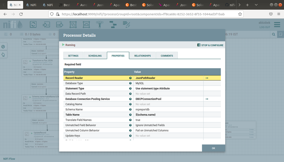Image resolution: width=284 pixels, height=162 pixels.
Task: Open a new browser tab
Action: coord(247,5)
